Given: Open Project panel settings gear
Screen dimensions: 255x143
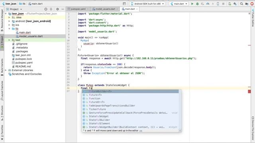Looking at the screenshot, I should [57, 9].
